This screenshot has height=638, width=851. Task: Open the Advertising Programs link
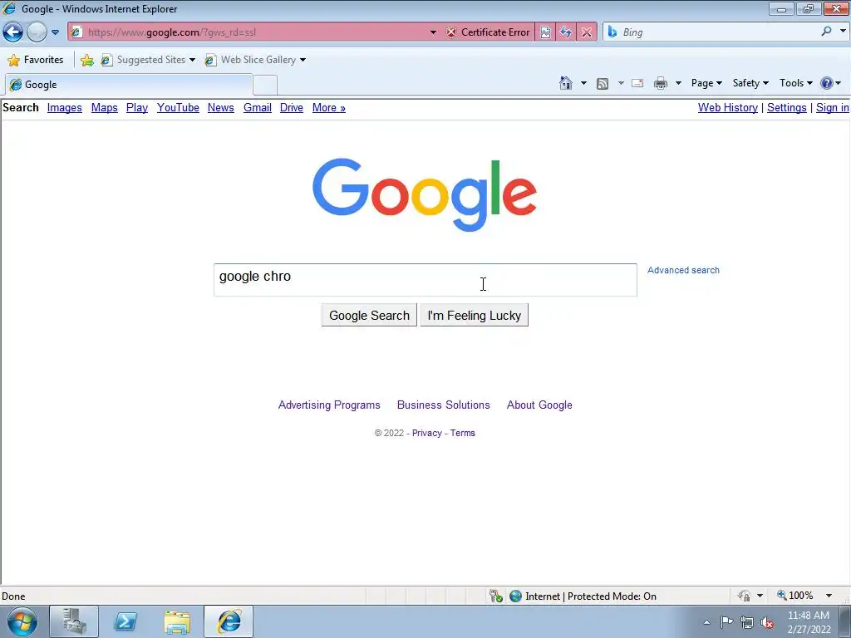[329, 405]
